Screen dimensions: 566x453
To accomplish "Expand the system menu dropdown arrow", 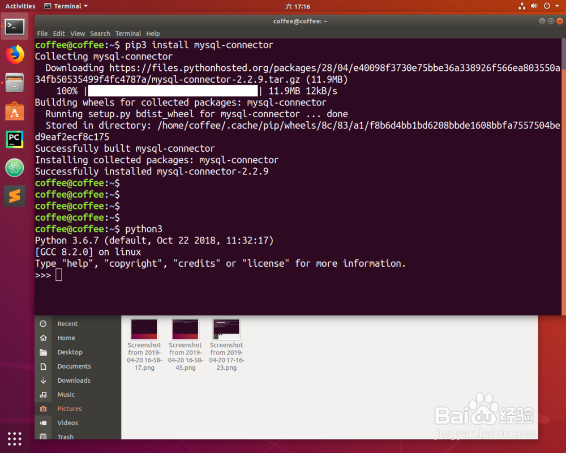I will pos(557,6).
